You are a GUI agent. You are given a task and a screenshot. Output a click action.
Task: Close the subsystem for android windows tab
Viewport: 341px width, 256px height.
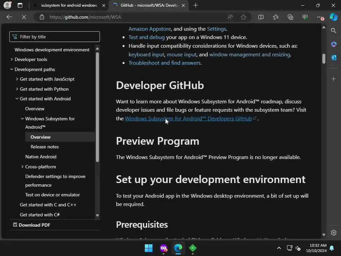pyautogui.click(x=104, y=5)
